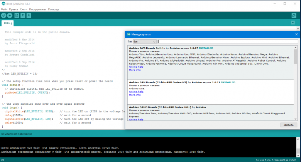Click the line 'void setup() {'
This screenshot has width=301, height=162.
point(13,85)
